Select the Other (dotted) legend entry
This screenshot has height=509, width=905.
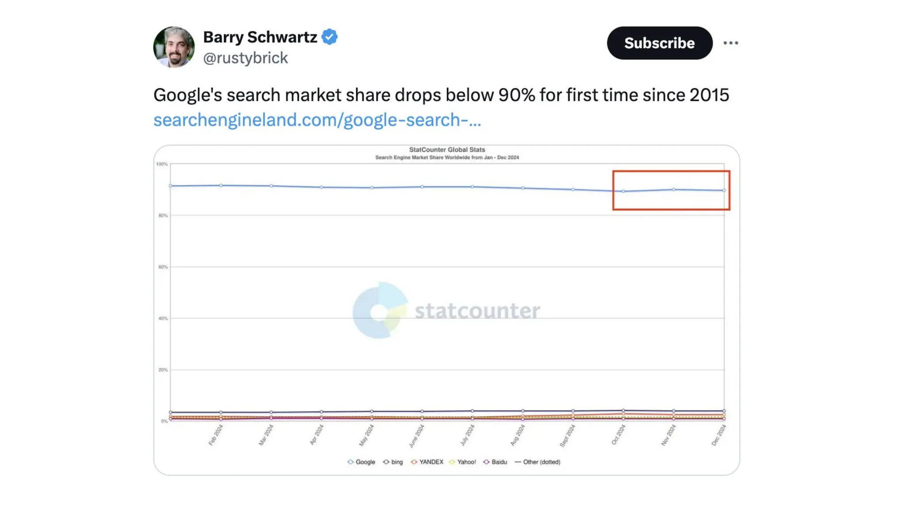tap(537, 462)
